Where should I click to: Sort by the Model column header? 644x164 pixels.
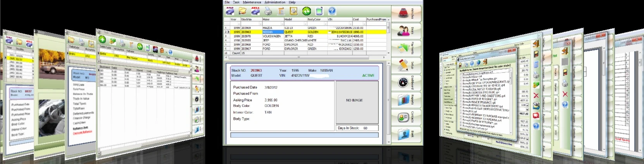click(x=295, y=19)
